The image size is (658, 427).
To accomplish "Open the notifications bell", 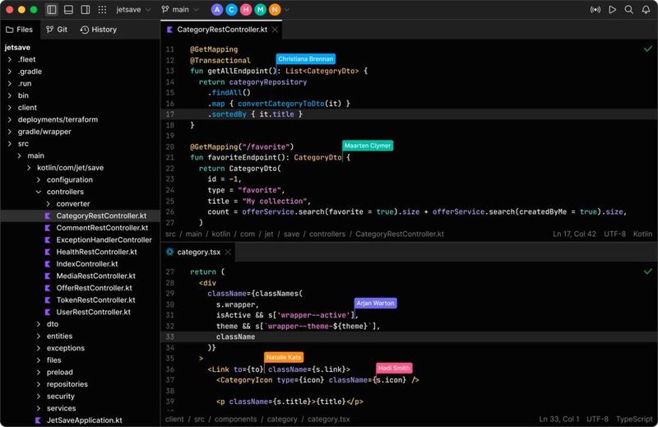I will coord(646,10).
